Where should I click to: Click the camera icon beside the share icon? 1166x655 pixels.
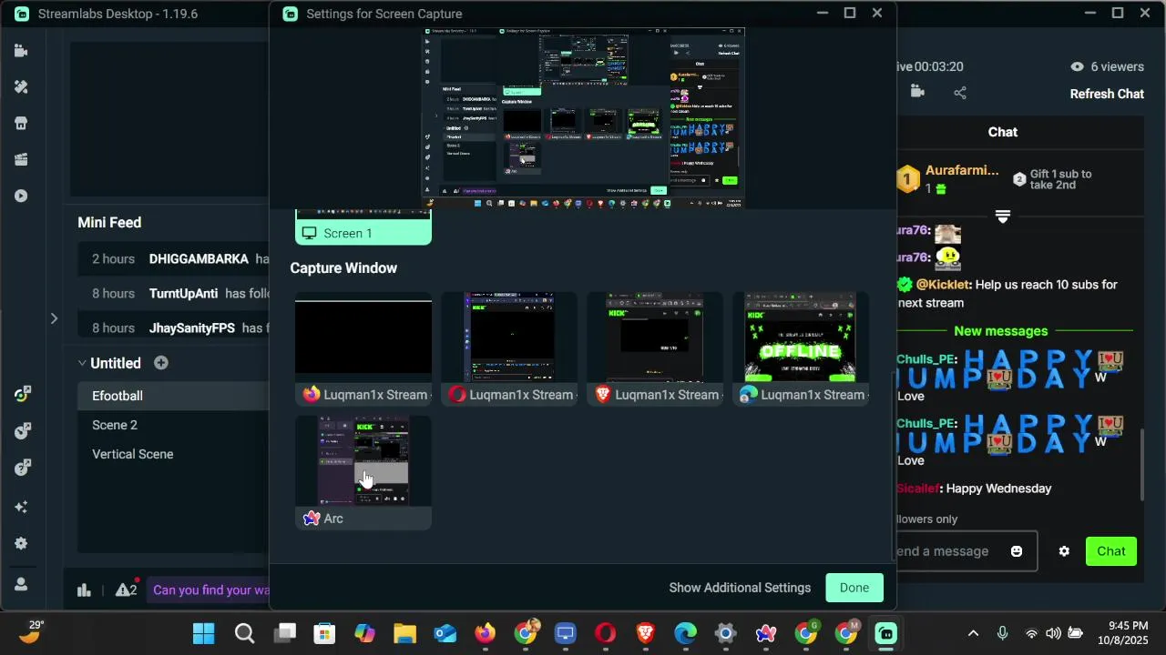917,92
